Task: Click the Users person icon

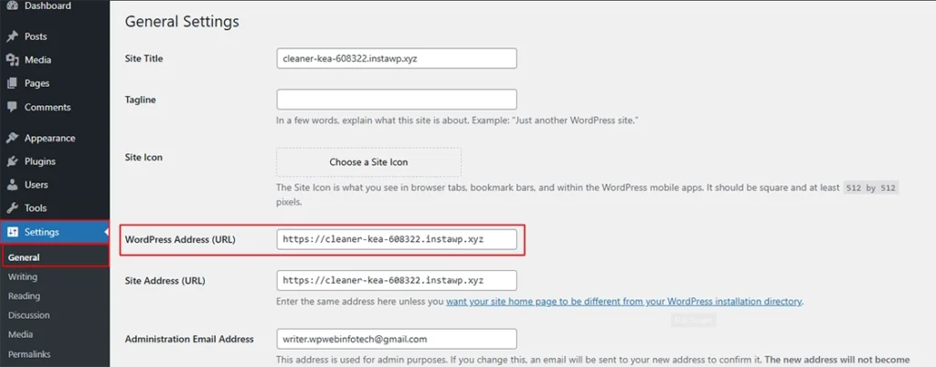Action: (12, 184)
